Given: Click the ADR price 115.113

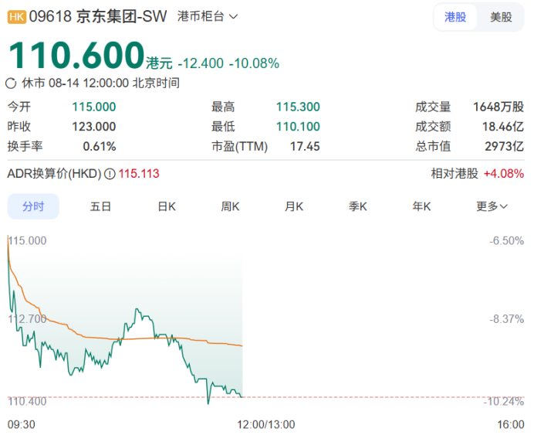Looking at the screenshot, I should pos(139,174).
